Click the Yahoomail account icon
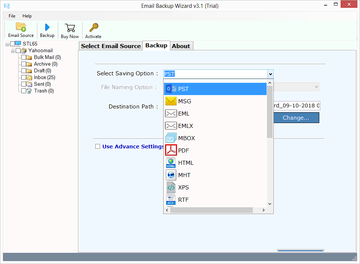The width and height of the screenshot is (360, 264). pos(24,50)
